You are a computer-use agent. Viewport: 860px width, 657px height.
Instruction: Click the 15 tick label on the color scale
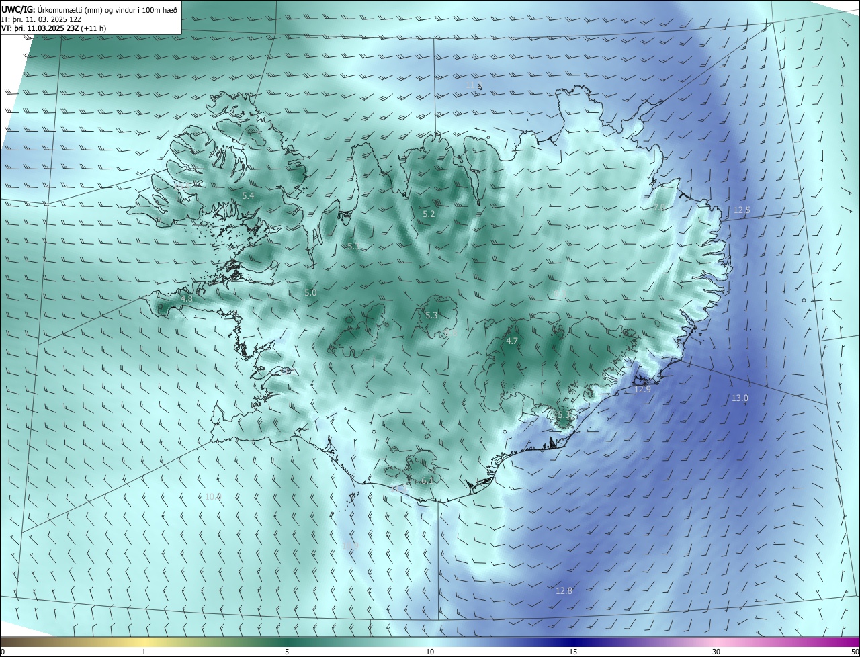tap(573, 652)
